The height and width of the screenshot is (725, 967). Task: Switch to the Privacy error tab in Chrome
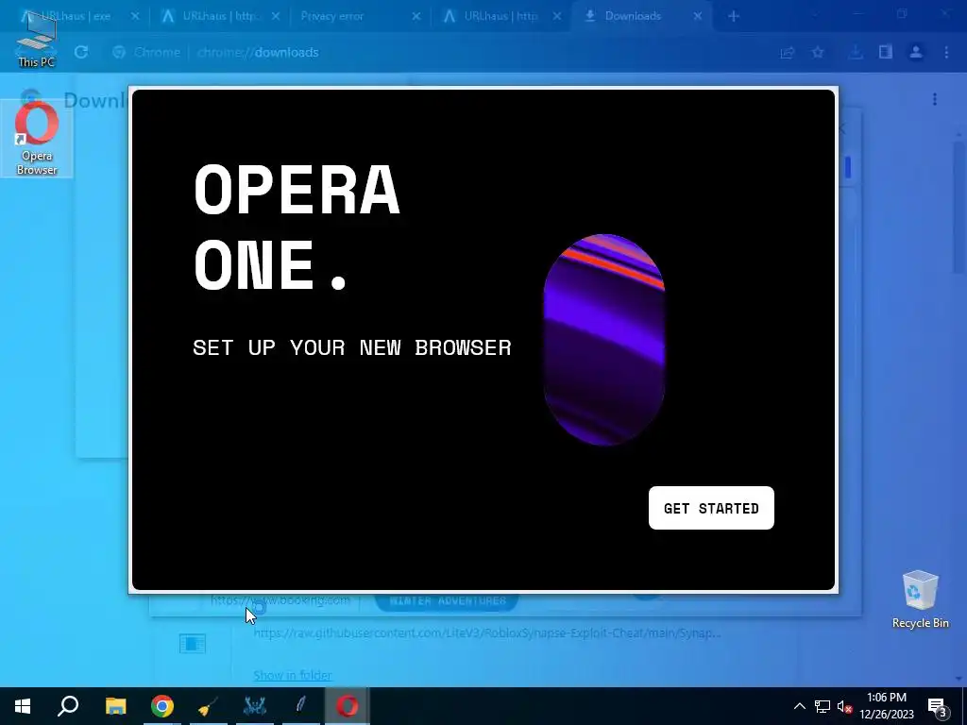(x=361, y=16)
